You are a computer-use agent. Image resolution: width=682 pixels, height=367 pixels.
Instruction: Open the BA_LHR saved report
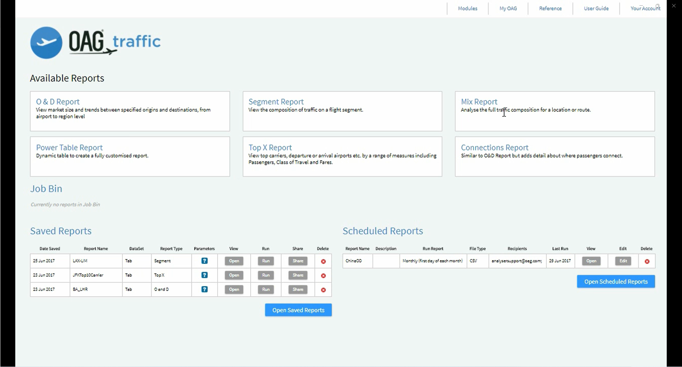234,290
